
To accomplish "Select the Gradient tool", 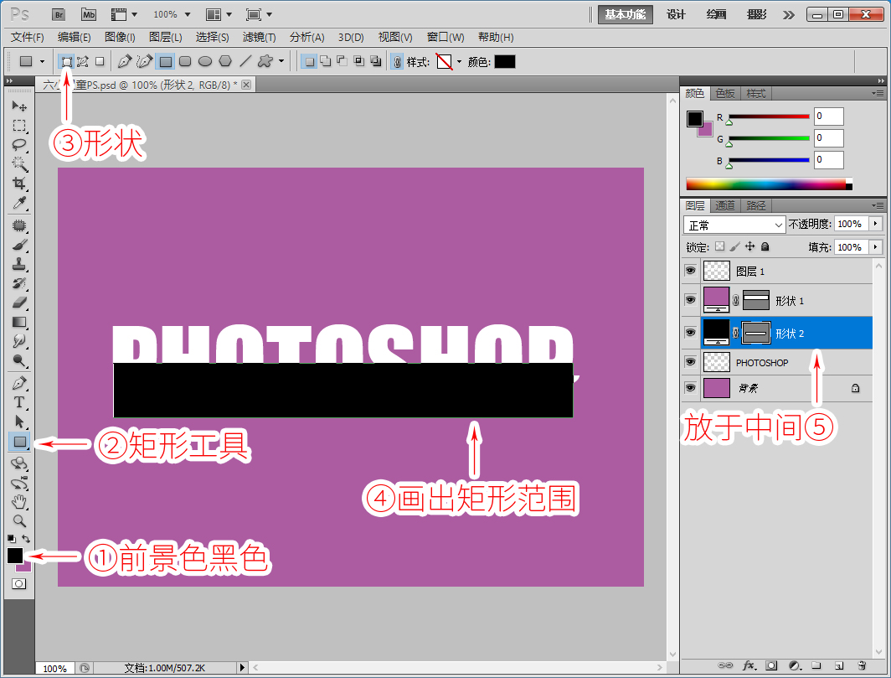I will coord(19,322).
